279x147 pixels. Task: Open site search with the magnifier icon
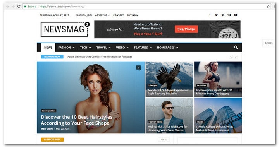(x=236, y=48)
